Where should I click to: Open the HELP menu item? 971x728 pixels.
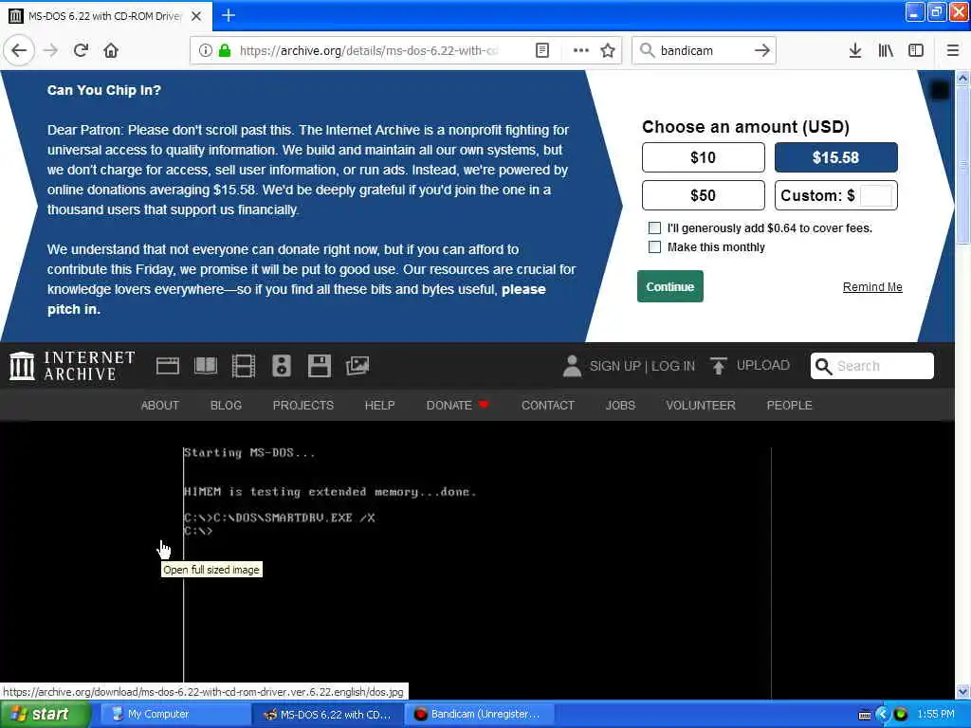coord(379,405)
